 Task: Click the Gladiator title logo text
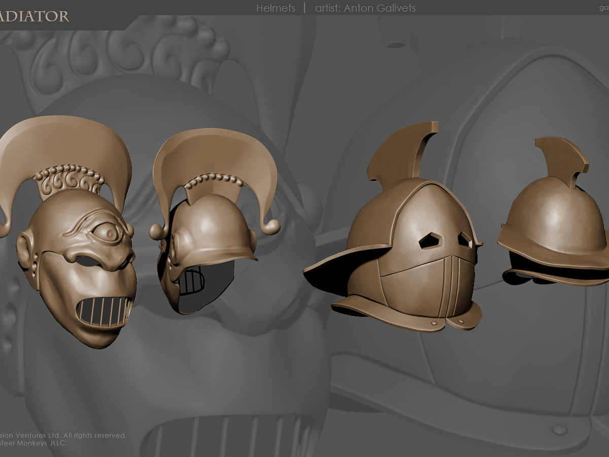click(35, 16)
